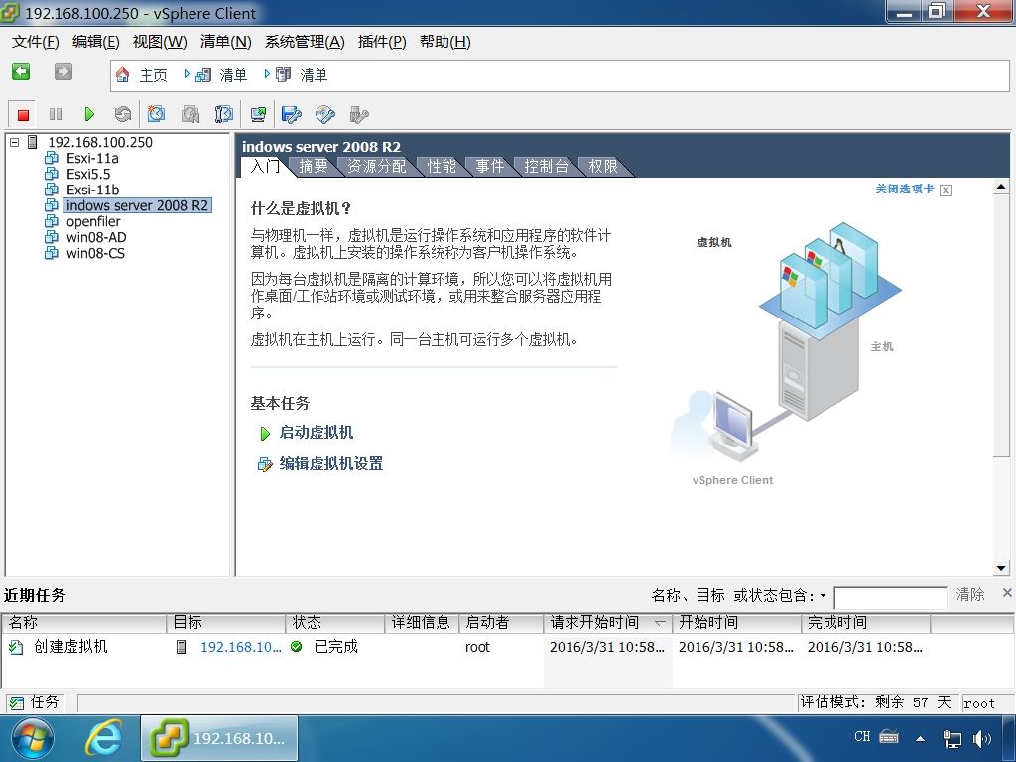The height and width of the screenshot is (762, 1016).
Task: Switch to the 事件 tab
Action: click(490, 166)
